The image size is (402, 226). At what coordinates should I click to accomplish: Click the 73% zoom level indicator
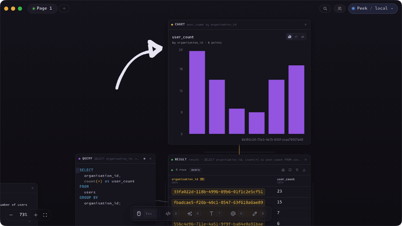coord(23,215)
